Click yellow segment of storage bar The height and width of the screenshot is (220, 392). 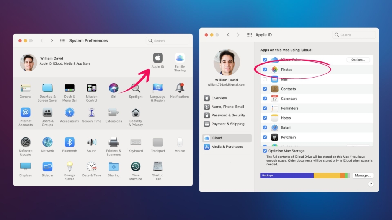[327, 175]
